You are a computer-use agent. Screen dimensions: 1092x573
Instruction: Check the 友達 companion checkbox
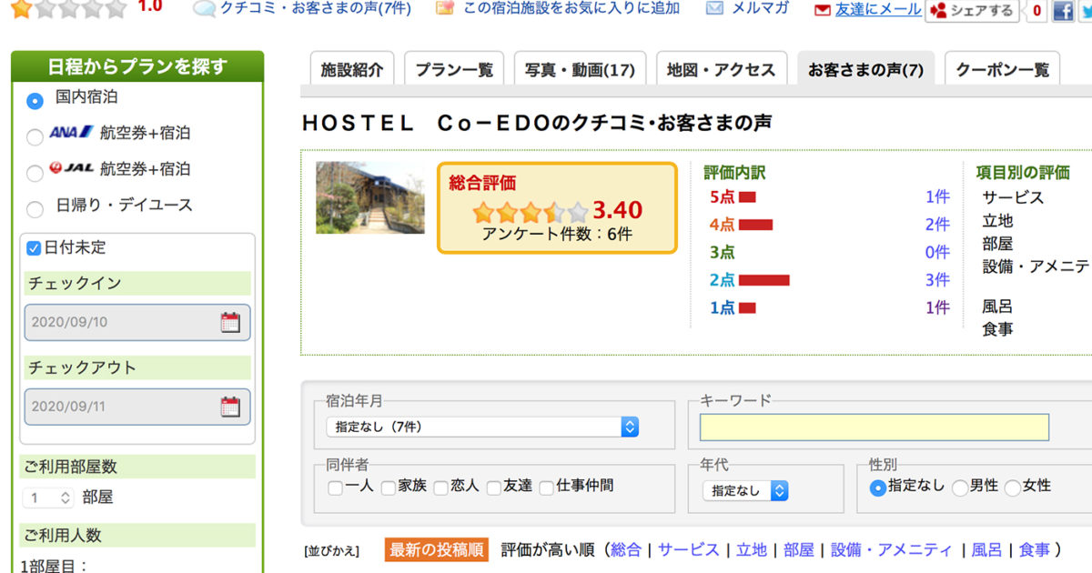click(x=494, y=488)
